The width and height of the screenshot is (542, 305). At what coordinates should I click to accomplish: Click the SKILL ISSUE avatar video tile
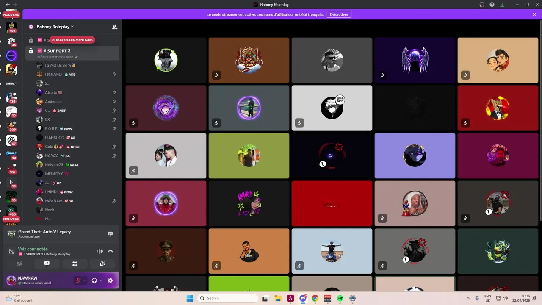coord(332,108)
